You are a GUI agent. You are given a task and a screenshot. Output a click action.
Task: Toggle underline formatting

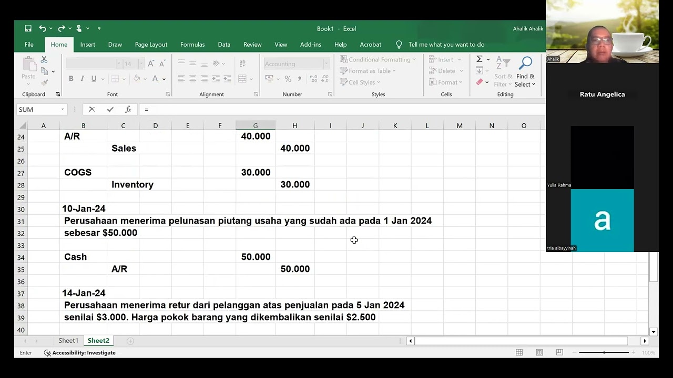(94, 79)
